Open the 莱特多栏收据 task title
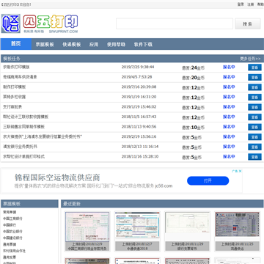This screenshot has height=264, width=264. tap(14, 97)
